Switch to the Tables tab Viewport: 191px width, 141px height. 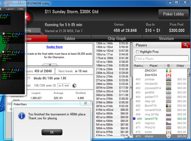click(x=70, y=39)
